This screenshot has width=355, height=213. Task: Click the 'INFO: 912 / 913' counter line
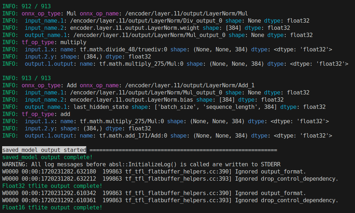coord(27,6)
